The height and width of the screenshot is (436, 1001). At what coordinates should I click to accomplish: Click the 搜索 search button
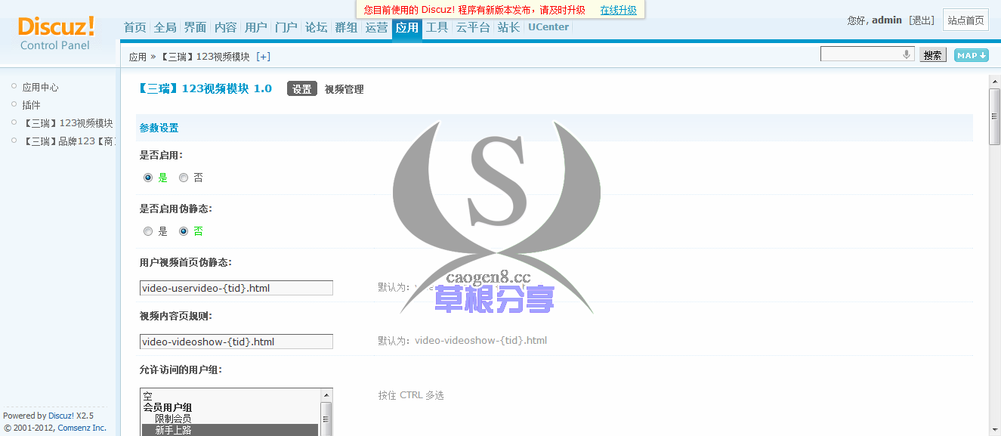click(932, 55)
